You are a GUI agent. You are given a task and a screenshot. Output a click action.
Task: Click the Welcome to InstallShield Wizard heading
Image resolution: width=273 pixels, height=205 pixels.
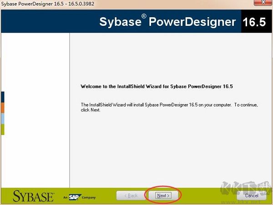click(x=157, y=86)
